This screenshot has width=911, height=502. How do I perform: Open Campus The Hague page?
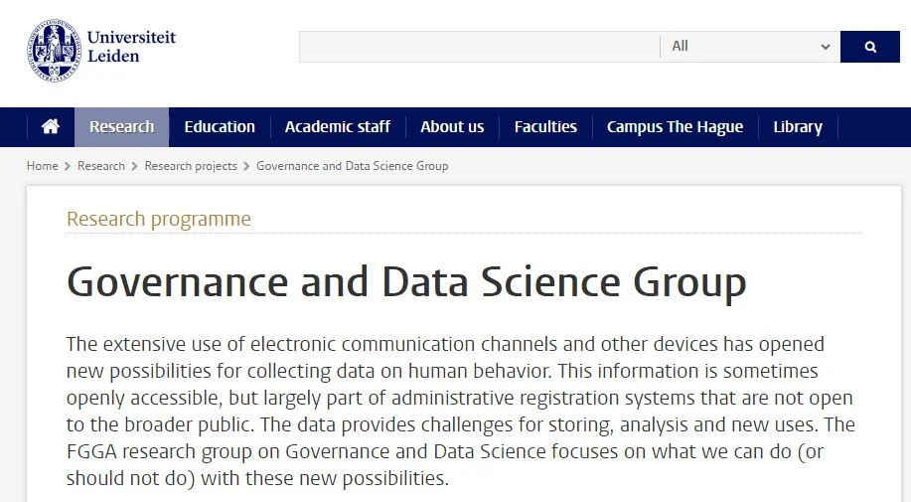pyautogui.click(x=676, y=126)
